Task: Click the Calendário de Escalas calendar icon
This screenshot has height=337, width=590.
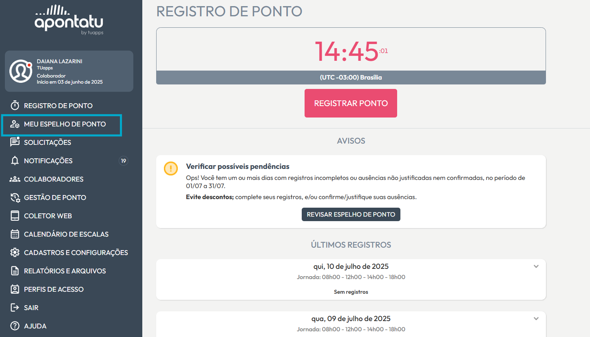Action: coord(15,234)
